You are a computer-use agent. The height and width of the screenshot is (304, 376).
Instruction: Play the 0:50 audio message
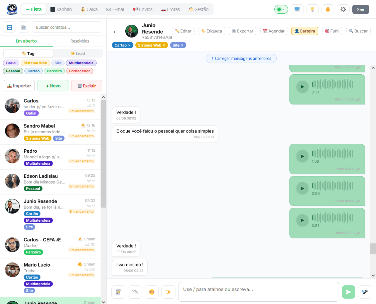tap(302, 188)
